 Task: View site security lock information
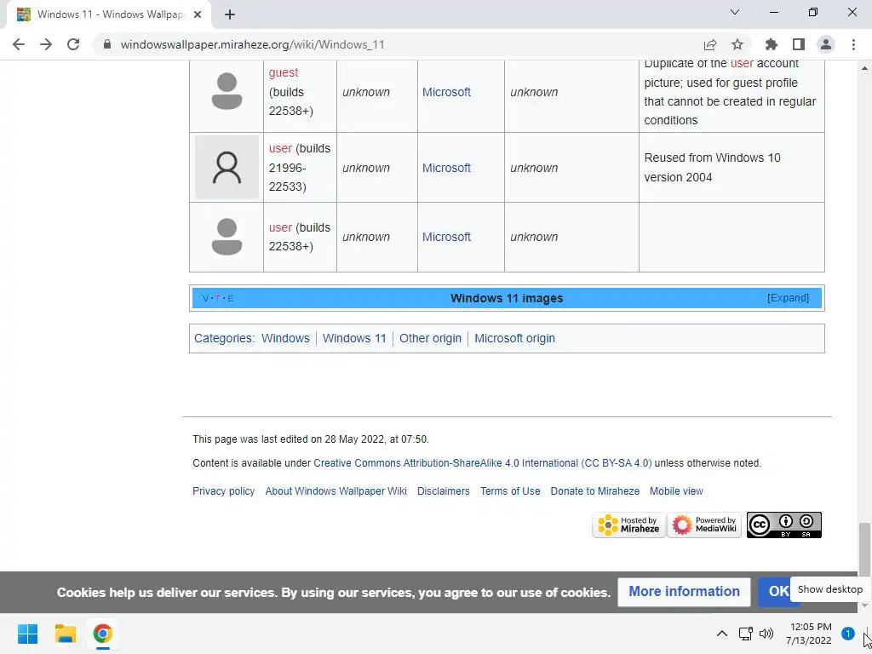[x=107, y=44]
